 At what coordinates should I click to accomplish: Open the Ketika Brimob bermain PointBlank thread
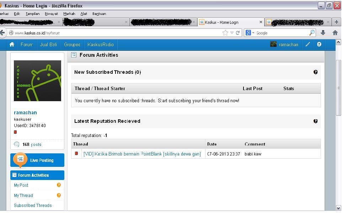[142, 154]
